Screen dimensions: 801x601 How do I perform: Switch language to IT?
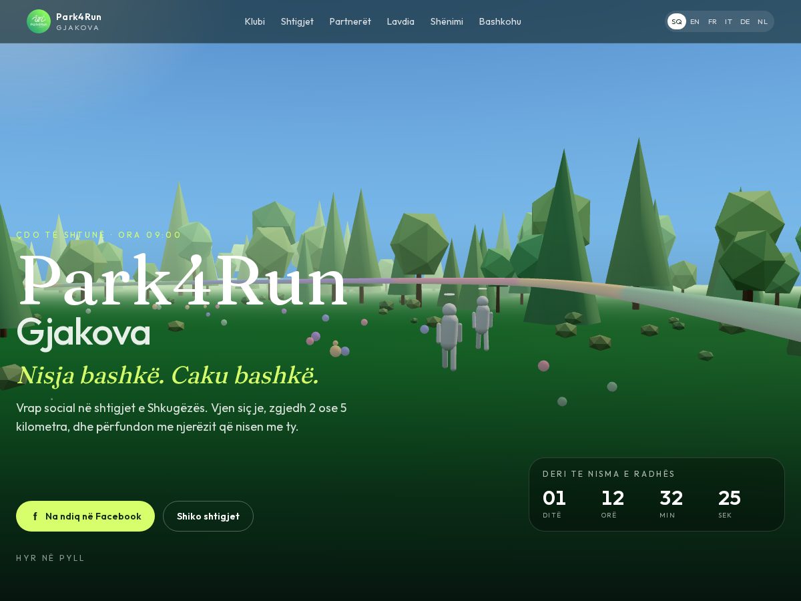[x=728, y=21]
